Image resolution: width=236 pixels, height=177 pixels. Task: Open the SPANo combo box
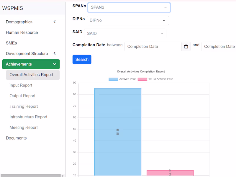(x=129, y=7)
